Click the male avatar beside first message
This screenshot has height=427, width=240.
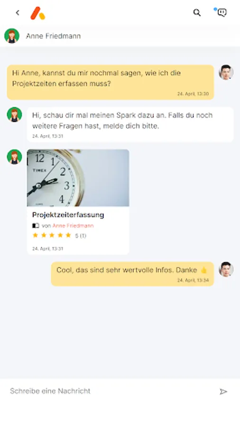(x=226, y=72)
